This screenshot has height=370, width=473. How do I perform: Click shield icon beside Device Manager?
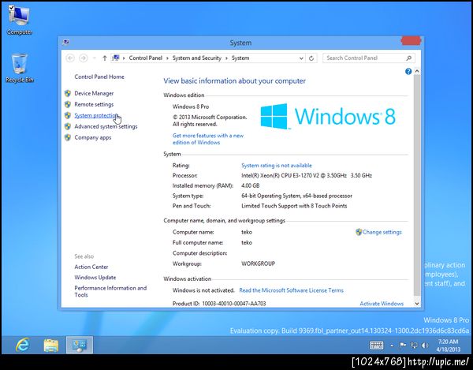pyautogui.click(x=68, y=93)
